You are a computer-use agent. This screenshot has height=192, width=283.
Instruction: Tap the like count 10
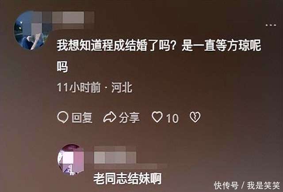172,118
